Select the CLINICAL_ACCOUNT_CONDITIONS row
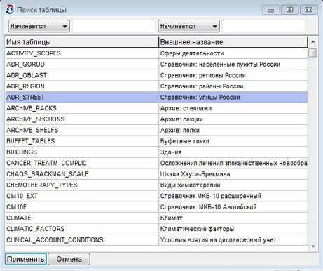Viewport: 323px width, 271px height. tap(156, 240)
